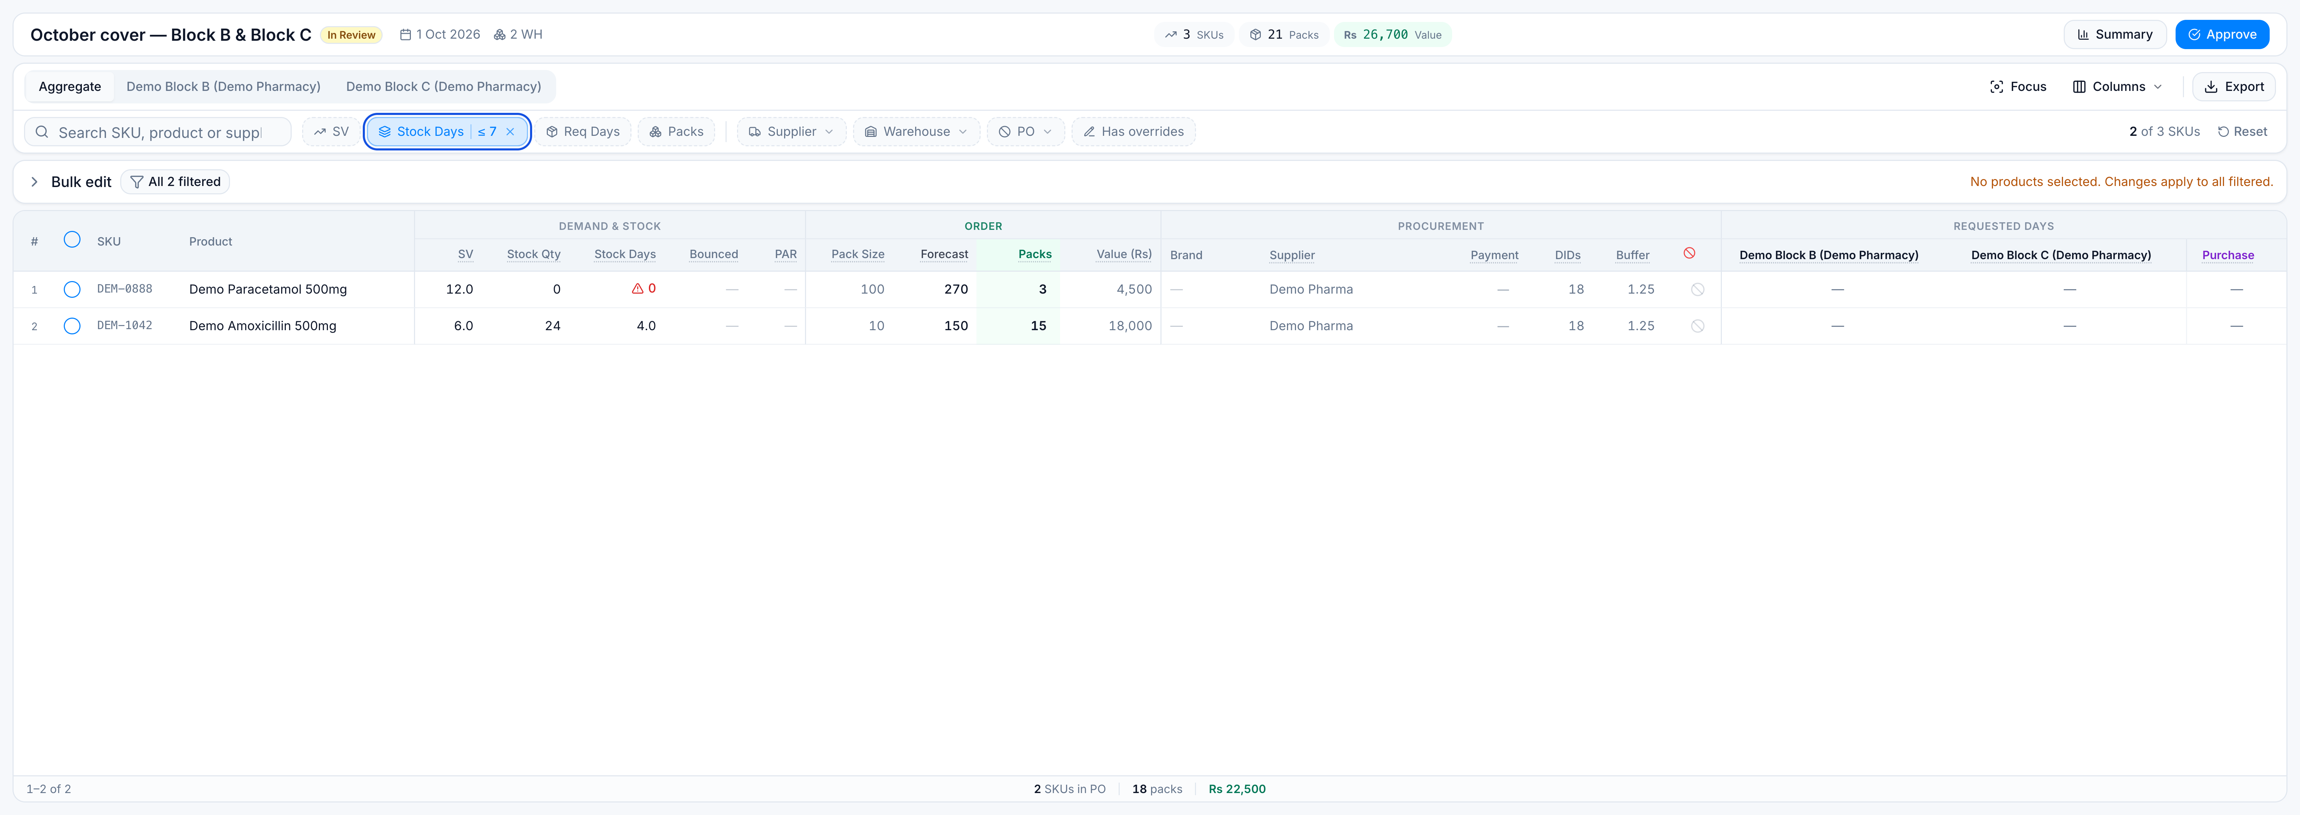
Task: Enable Focus mode
Action: tap(2018, 87)
